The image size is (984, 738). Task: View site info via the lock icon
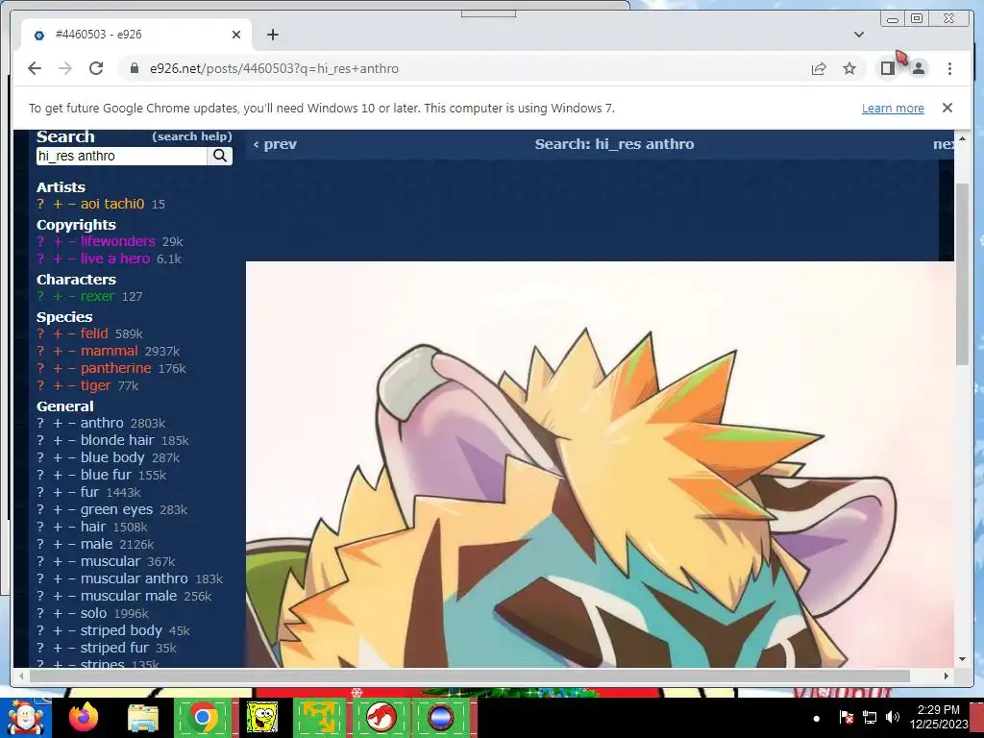point(135,68)
